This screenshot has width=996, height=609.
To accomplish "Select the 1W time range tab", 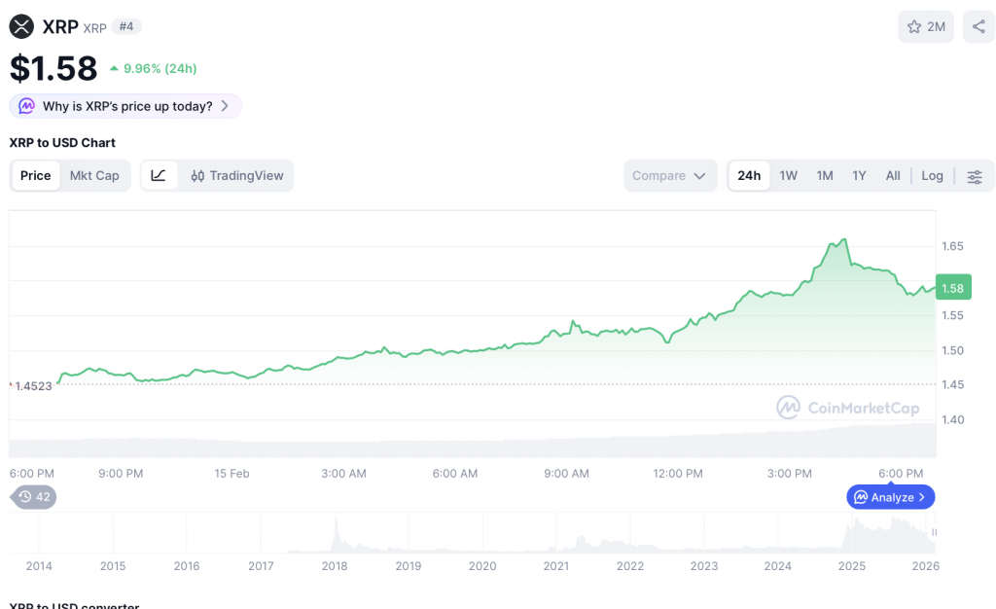I will (x=788, y=176).
